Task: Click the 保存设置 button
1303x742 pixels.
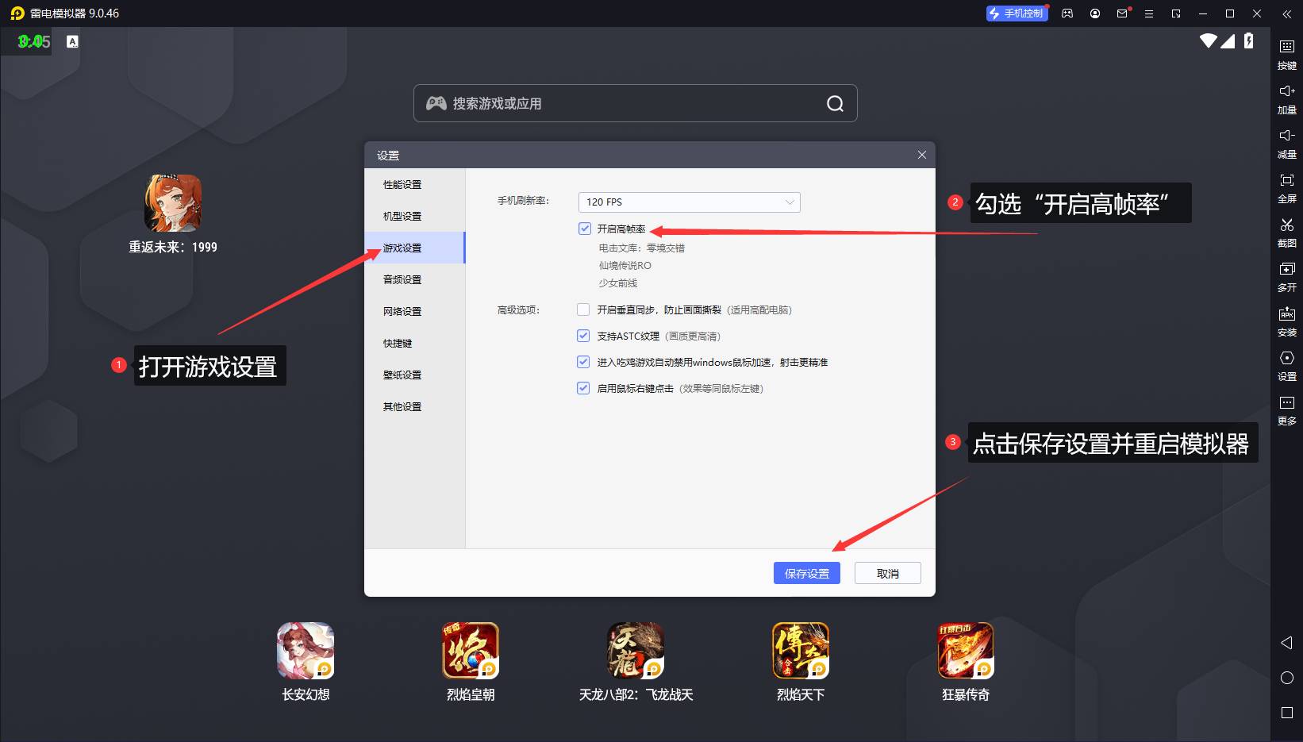Action: [x=806, y=573]
